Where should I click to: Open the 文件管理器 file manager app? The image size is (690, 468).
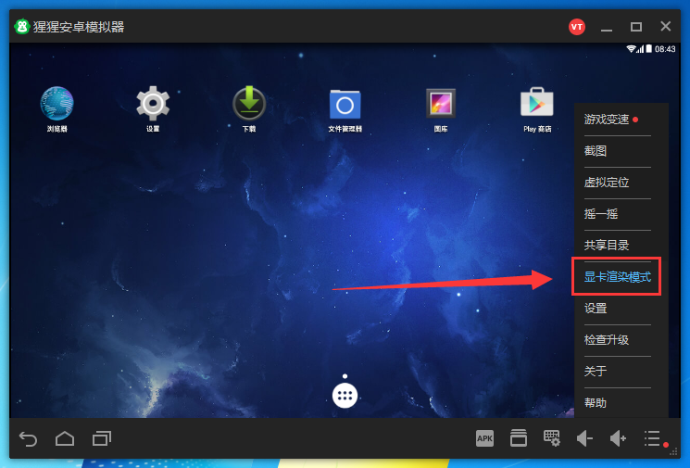coord(345,105)
